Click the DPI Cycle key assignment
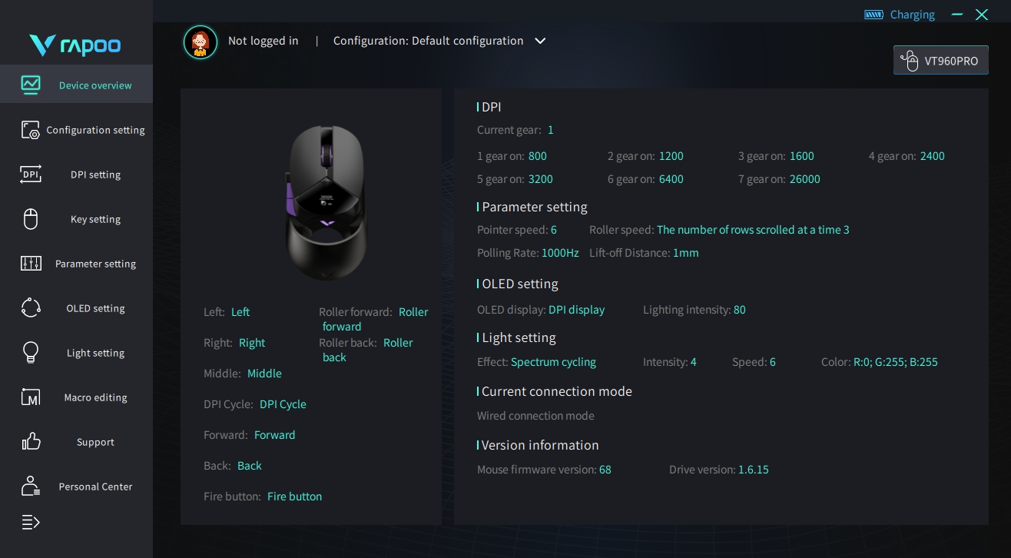Screen dimensions: 1011x558 (283, 404)
